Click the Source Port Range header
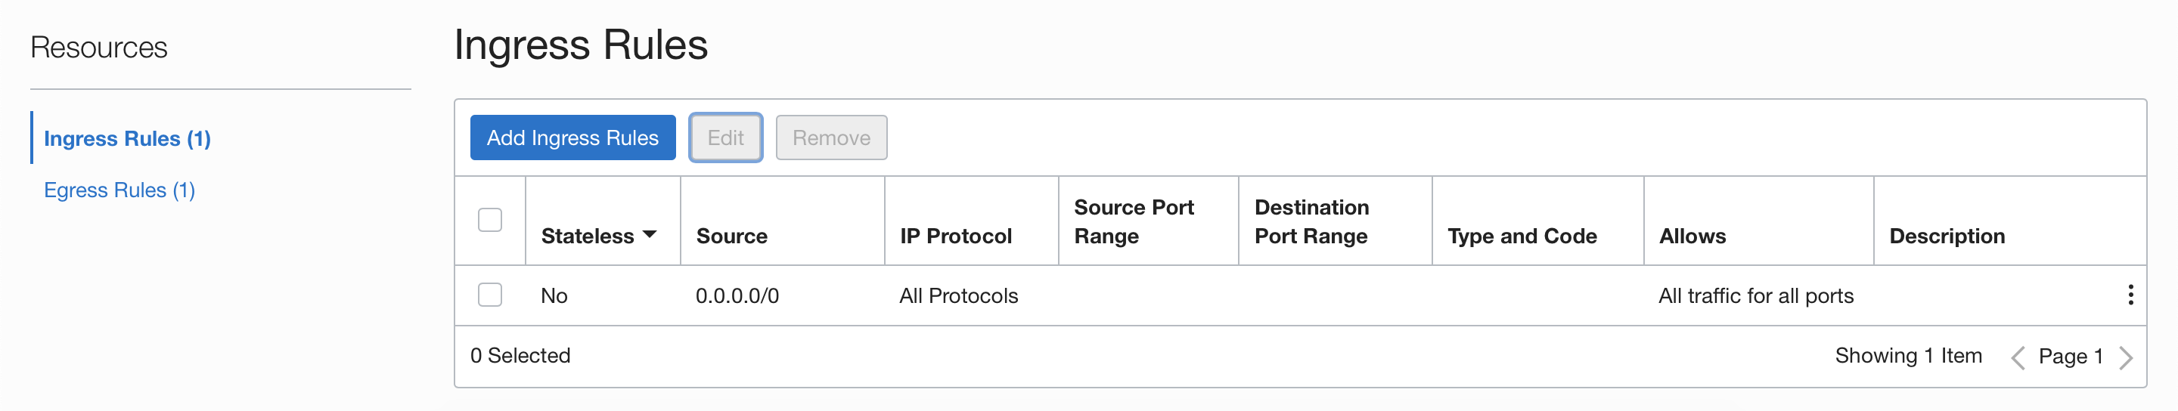2178x411 pixels. (x=1133, y=221)
